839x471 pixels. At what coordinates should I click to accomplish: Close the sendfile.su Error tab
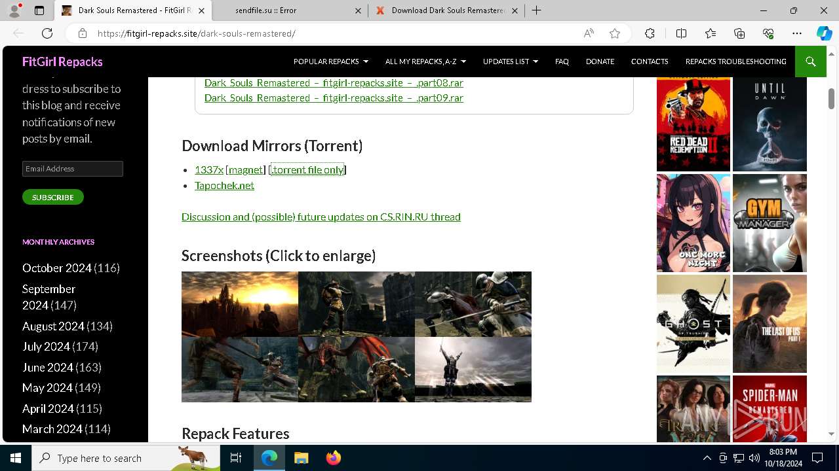click(358, 10)
